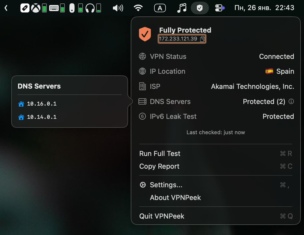Image resolution: width=304 pixels, height=235 pixels.
Task: Open the Wi-Fi menu bar icon
Action: (x=138, y=8)
